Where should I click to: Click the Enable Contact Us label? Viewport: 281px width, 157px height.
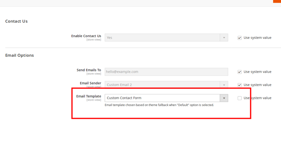86,36
